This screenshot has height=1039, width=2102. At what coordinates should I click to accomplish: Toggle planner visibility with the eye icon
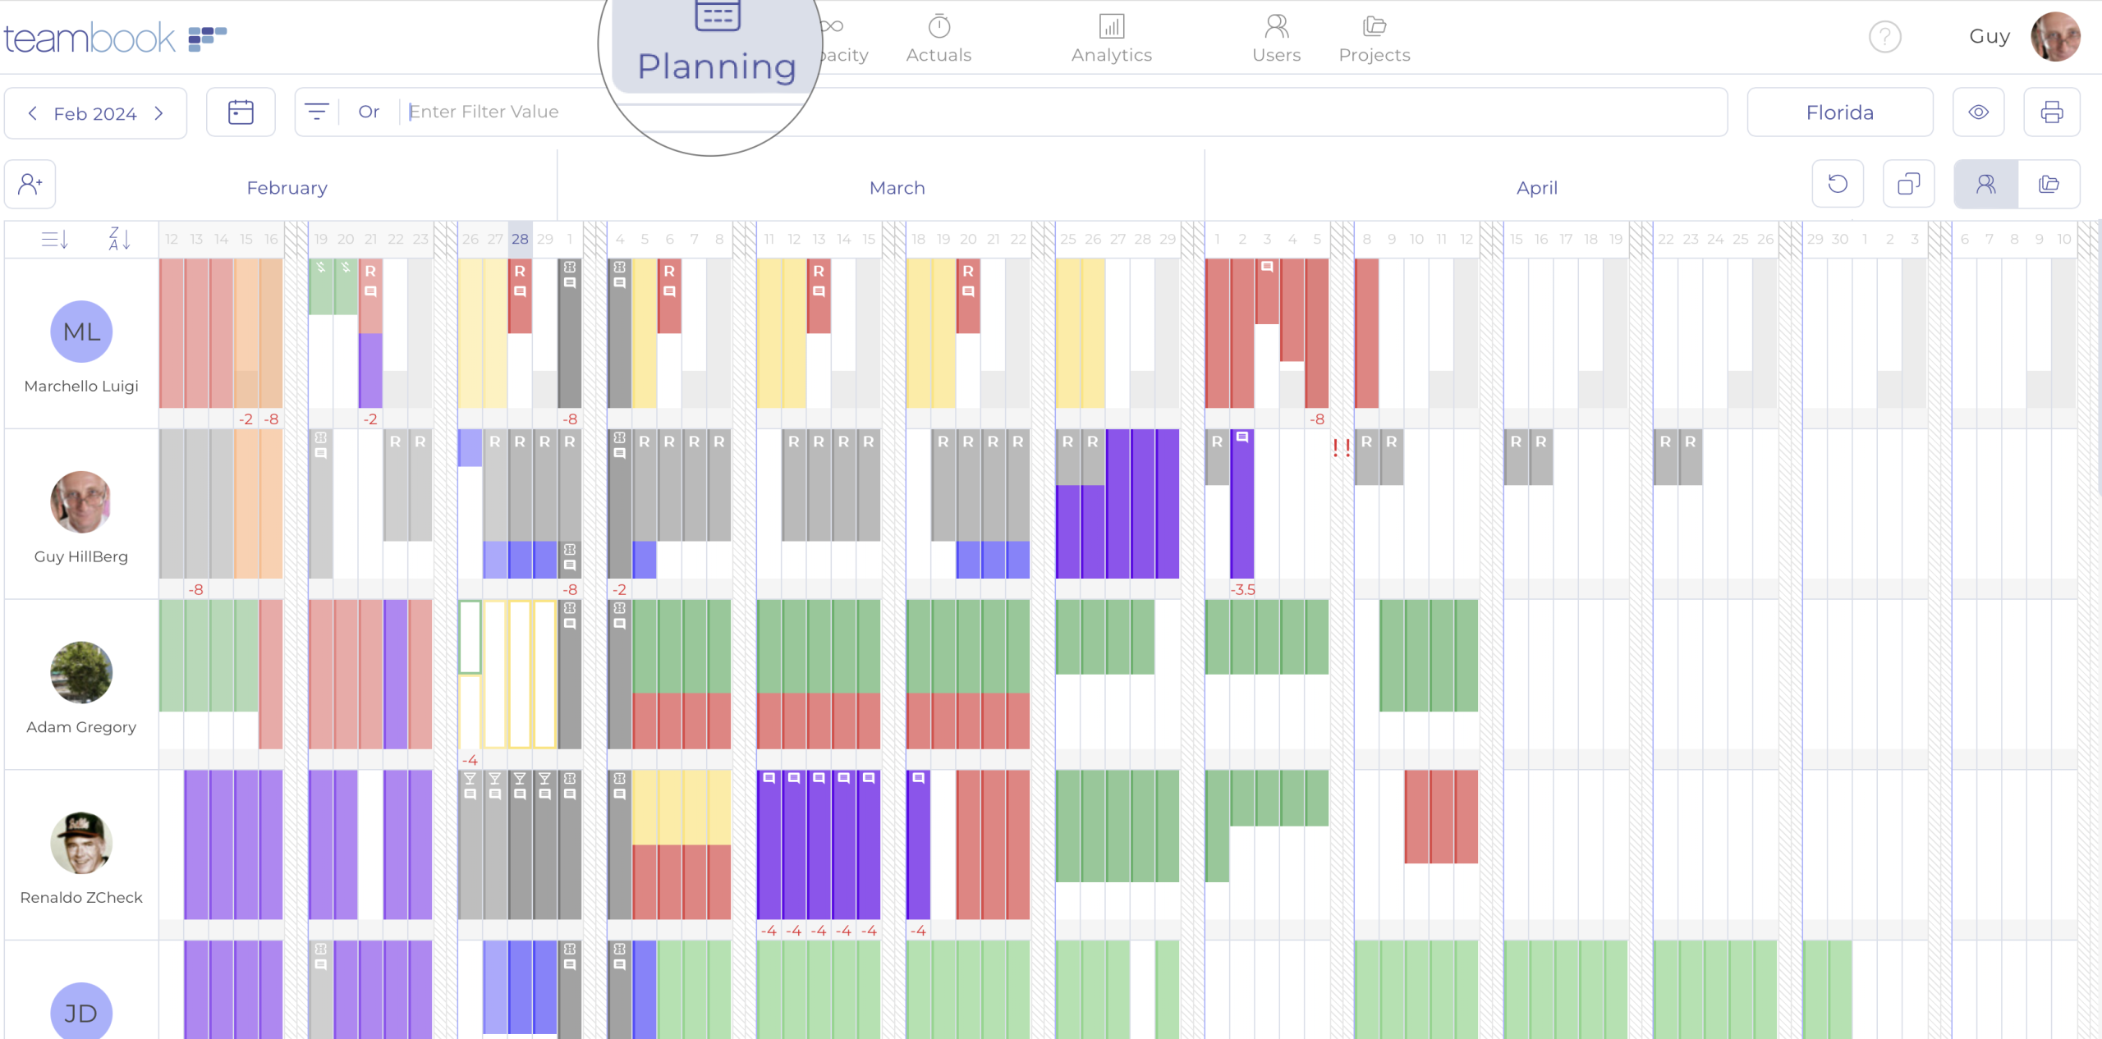tap(1979, 112)
